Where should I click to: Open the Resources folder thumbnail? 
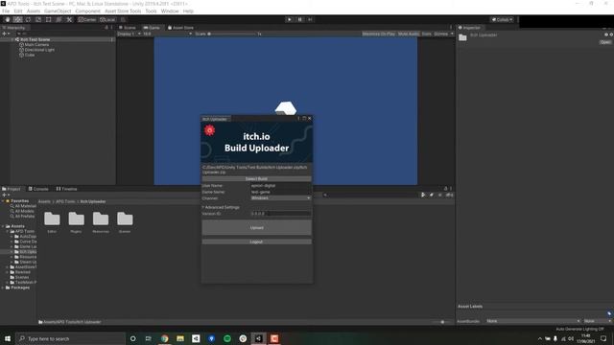[x=101, y=219]
